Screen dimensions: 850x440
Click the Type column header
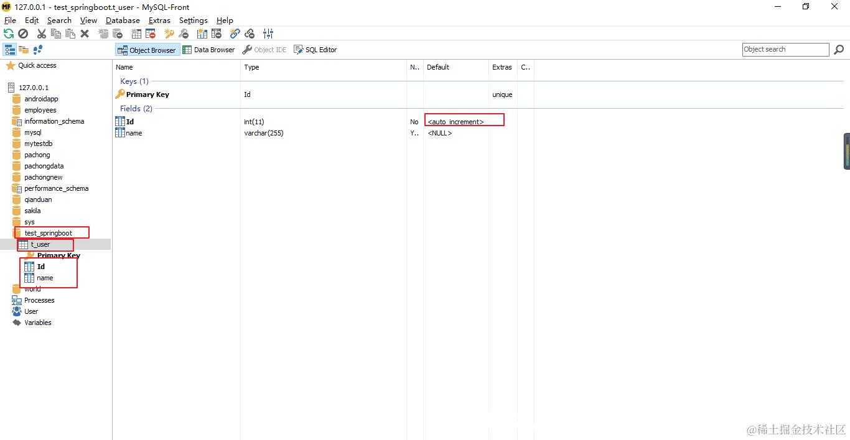(324, 67)
